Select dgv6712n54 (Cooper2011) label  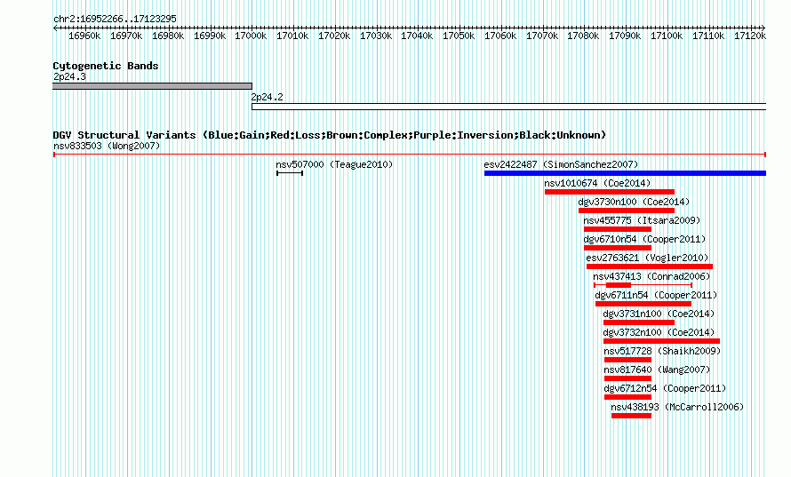pyautogui.click(x=665, y=388)
